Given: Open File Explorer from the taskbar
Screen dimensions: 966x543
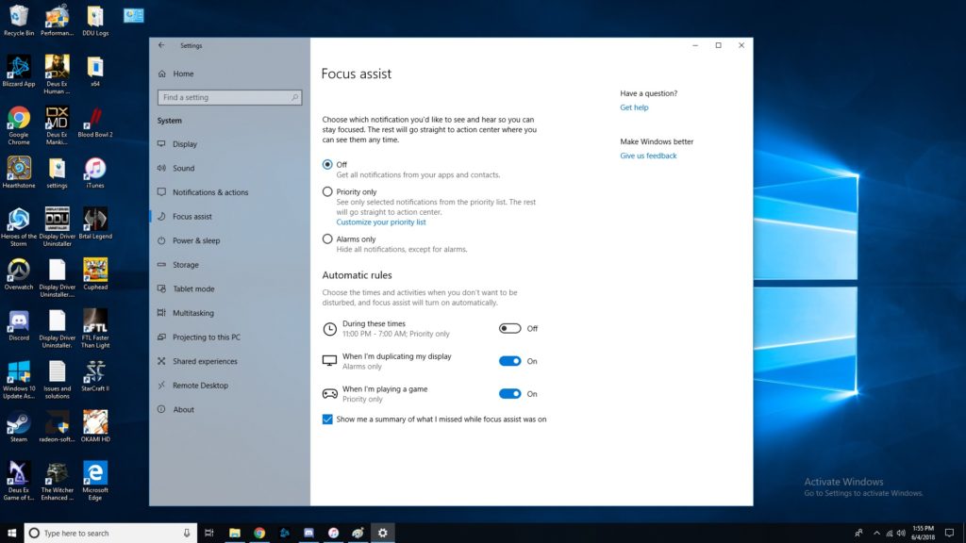Looking at the screenshot, I should [235, 533].
